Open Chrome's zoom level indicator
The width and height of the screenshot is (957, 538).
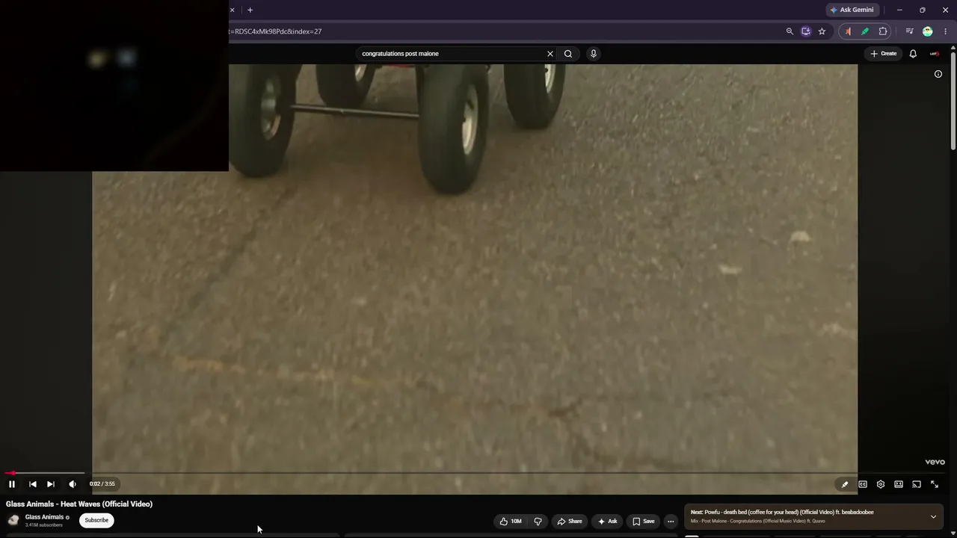790,31
